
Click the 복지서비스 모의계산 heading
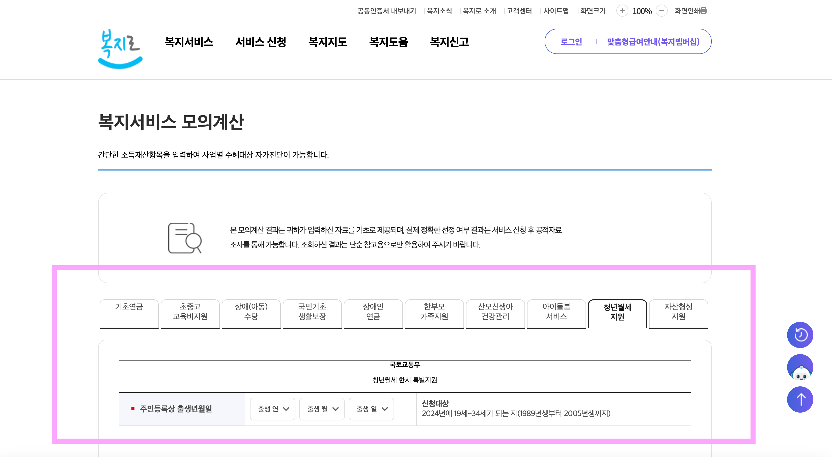pyautogui.click(x=171, y=122)
